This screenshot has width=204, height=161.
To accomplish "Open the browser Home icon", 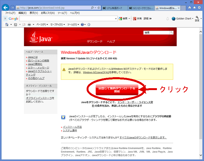I will pyautogui.click(x=190, y=8).
